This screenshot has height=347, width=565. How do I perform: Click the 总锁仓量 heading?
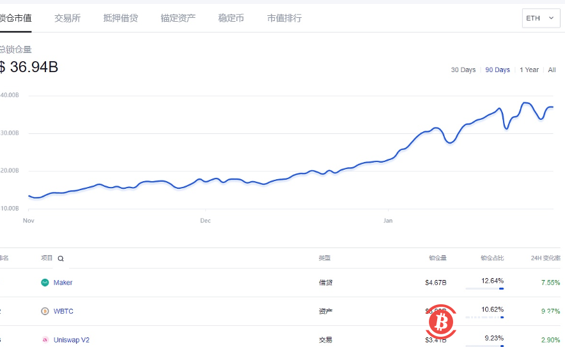pyautogui.click(x=15, y=49)
